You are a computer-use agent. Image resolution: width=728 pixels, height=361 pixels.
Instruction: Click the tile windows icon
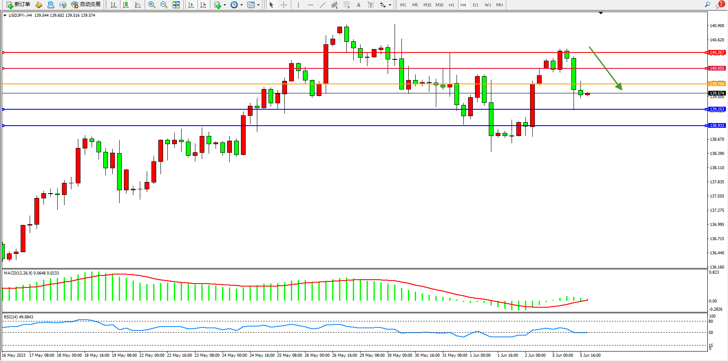(x=176, y=5)
